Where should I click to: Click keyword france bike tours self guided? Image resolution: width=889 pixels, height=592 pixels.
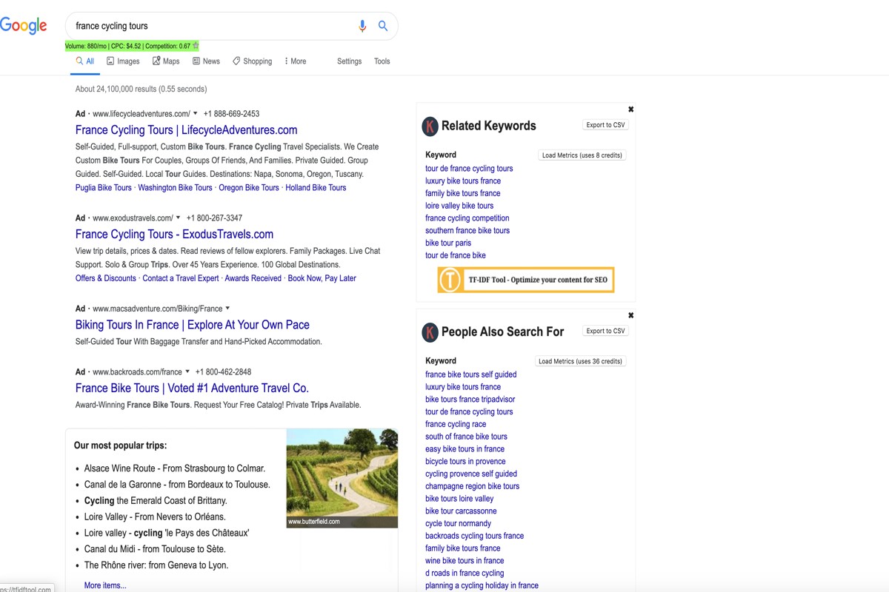point(470,374)
